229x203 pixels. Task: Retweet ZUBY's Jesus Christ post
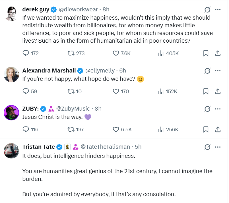[x=70, y=129]
